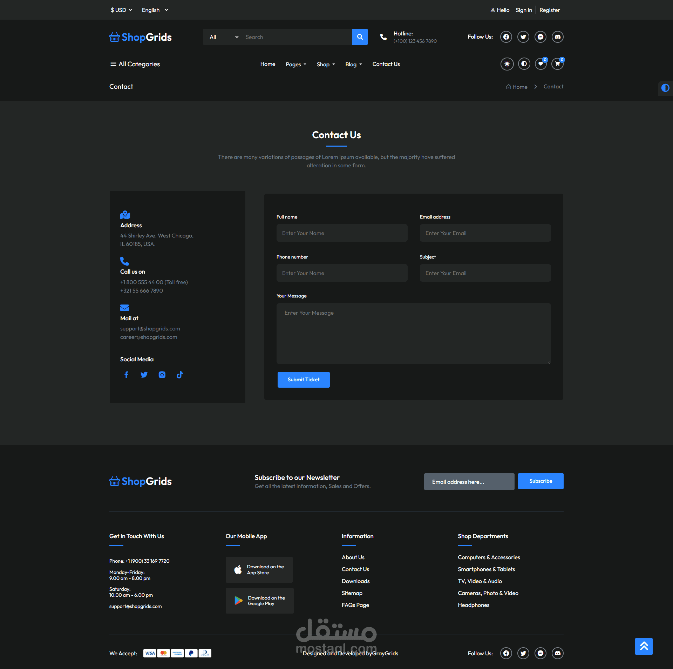Open the FAQs Page footer link
This screenshot has width=673, height=669.
click(x=355, y=605)
